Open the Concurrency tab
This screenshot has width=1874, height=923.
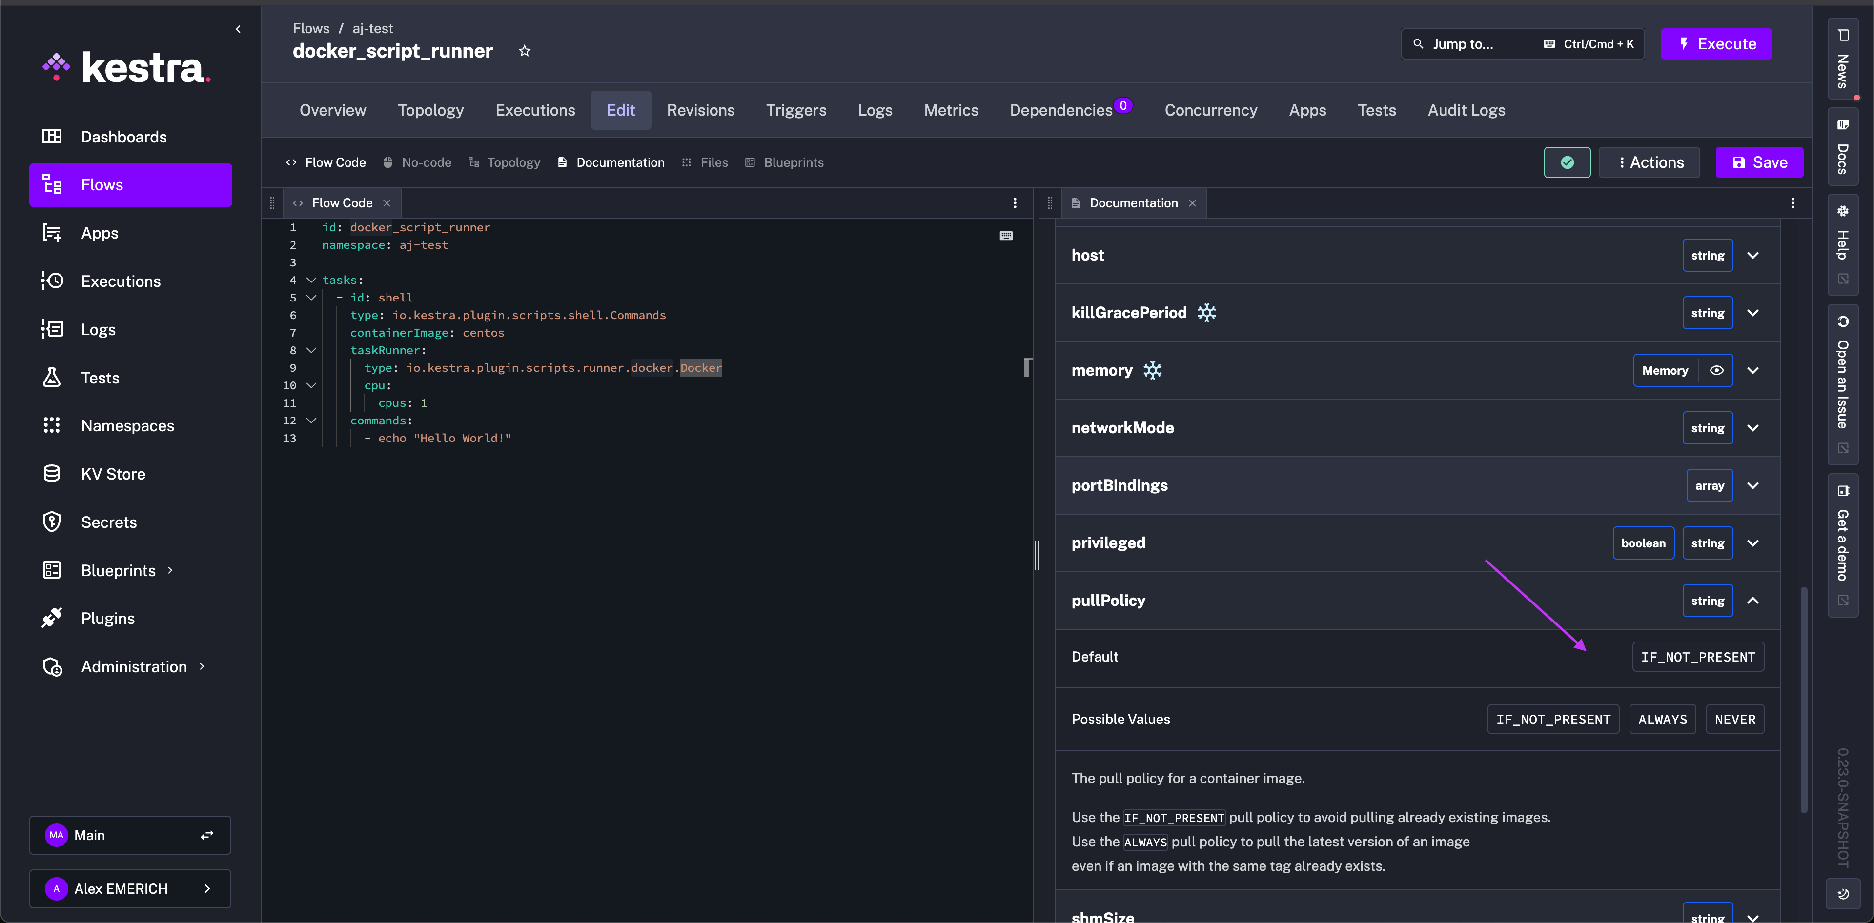pos(1210,110)
